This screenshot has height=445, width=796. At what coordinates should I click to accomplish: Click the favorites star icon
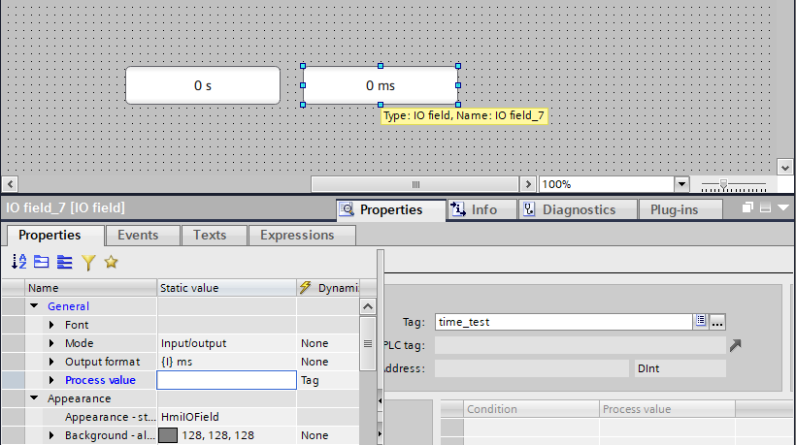[x=112, y=262]
